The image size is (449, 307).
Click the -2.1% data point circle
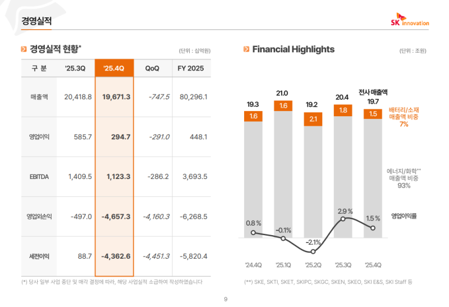(x=313, y=251)
